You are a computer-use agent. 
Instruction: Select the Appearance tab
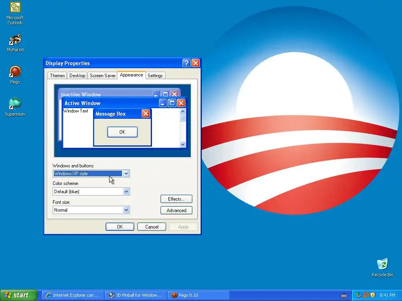(132, 75)
